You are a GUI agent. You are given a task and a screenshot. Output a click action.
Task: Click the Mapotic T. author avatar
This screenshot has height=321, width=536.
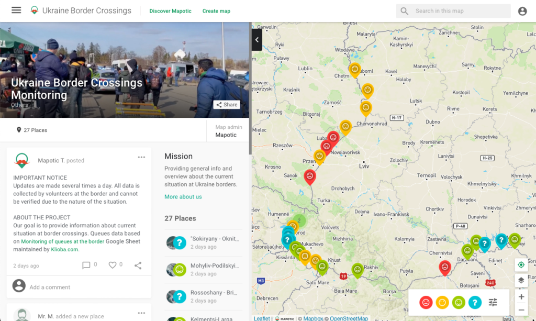coord(22,160)
